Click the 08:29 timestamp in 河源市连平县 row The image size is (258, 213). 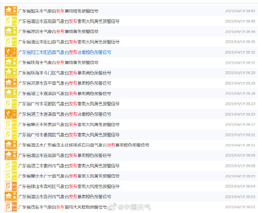pyautogui.click(x=240, y=83)
